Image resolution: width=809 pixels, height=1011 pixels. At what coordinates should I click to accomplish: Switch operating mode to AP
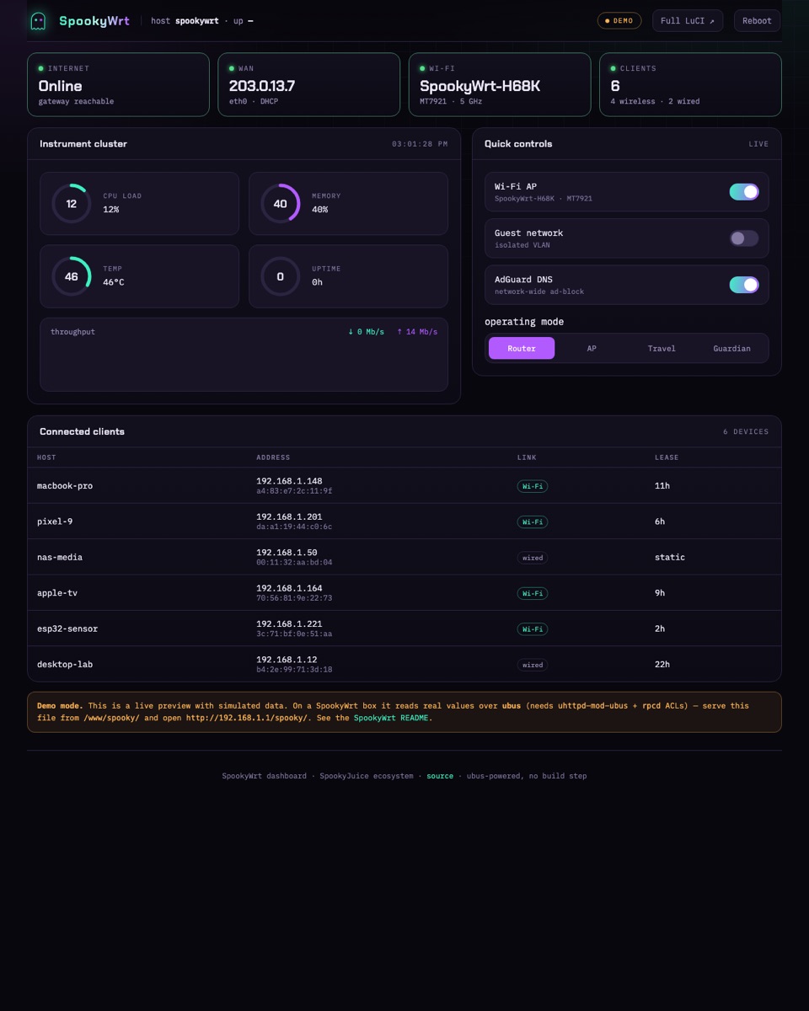pos(592,348)
